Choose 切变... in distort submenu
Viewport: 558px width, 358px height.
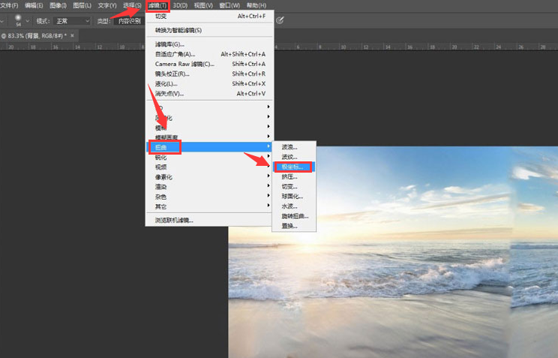[x=294, y=186]
